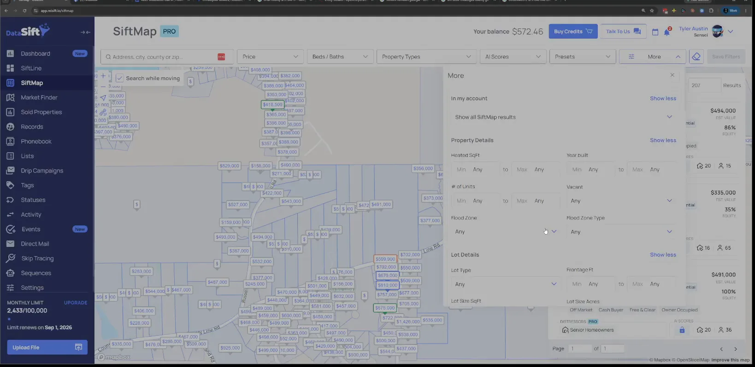
Task: Click Year built Max field
Action: (652, 170)
